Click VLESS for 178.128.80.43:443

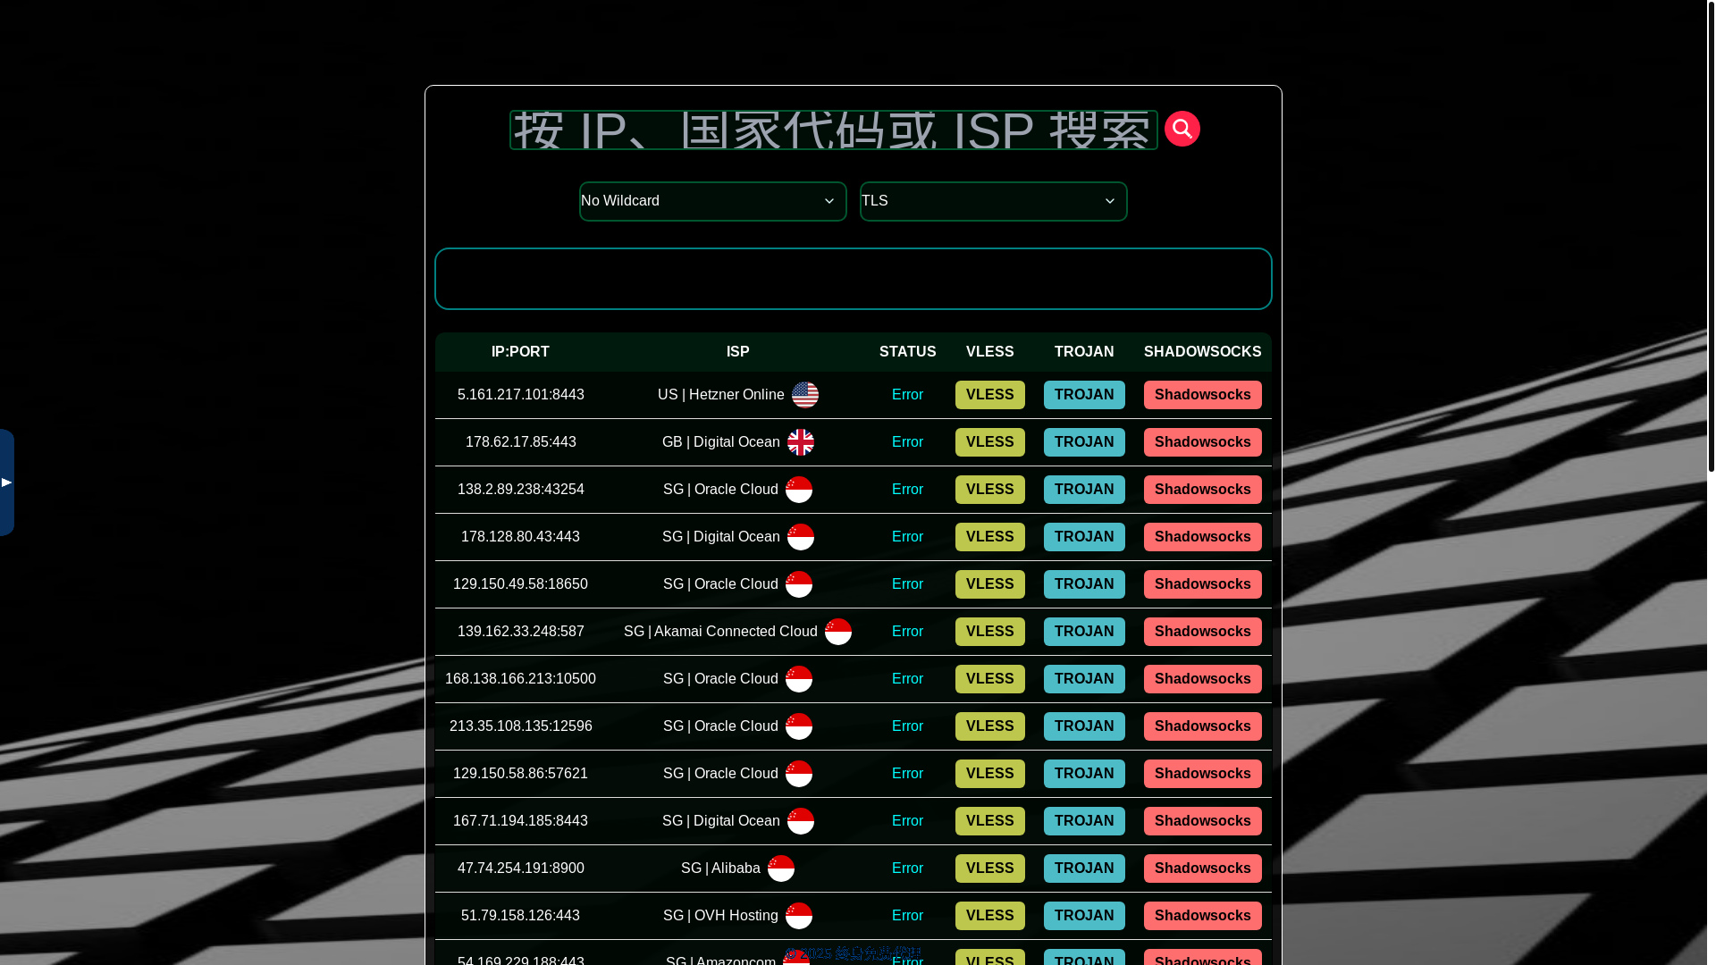coord(989,537)
